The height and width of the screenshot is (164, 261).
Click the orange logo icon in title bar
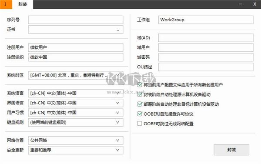[x=6, y=4]
